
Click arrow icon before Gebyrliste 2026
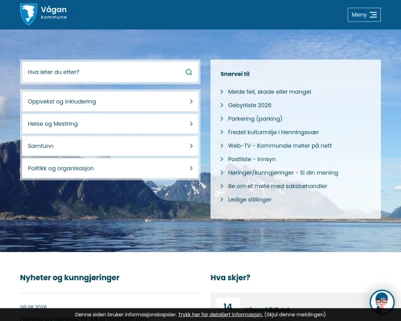222,105
